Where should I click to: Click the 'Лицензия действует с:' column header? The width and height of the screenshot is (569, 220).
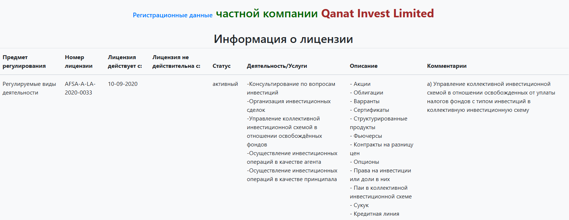pos(125,62)
